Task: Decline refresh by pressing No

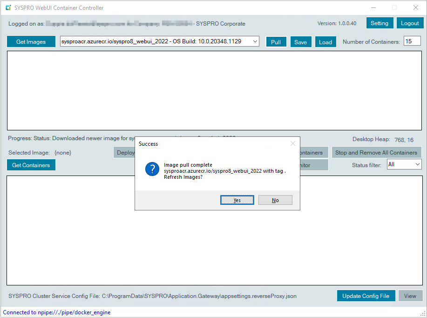Action: pos(275,200)
